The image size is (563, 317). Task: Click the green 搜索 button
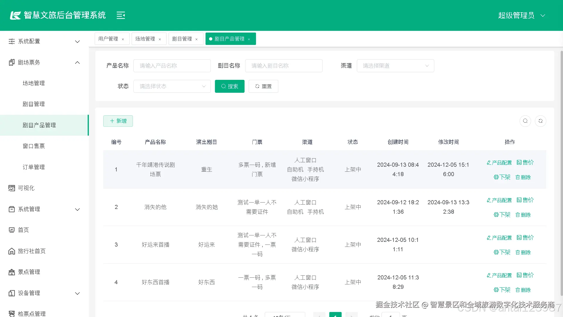(230, 86)
